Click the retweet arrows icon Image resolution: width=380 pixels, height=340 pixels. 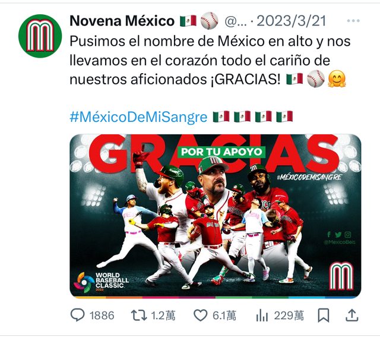tap(139, 315)
